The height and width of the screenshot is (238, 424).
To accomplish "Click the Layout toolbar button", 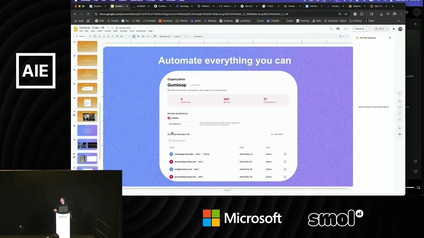I will 177,36.
